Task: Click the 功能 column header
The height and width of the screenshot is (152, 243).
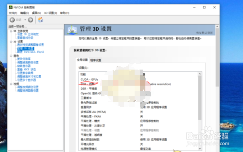Action: coord(83,75)
